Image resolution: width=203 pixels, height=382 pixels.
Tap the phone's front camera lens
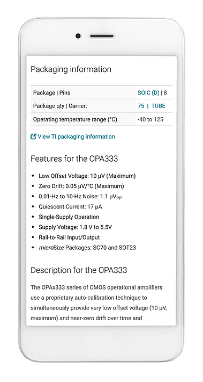(78, 36)
